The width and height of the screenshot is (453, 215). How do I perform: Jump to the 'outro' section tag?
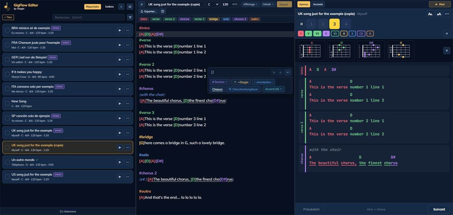click(255, 19)
